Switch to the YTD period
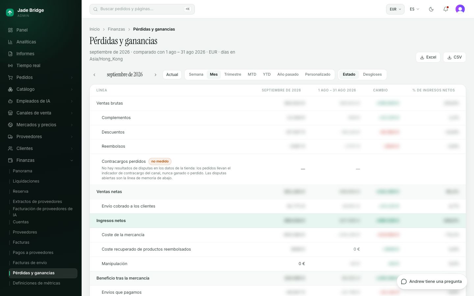 pos(267,74)
